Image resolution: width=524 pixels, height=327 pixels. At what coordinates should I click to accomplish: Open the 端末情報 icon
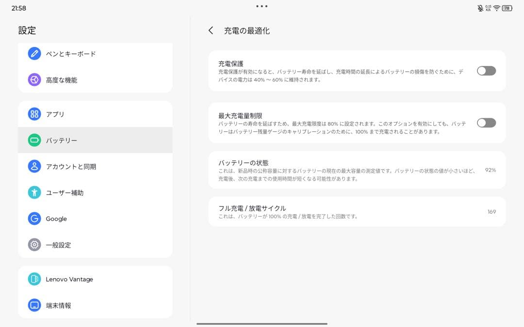(34, 305)
